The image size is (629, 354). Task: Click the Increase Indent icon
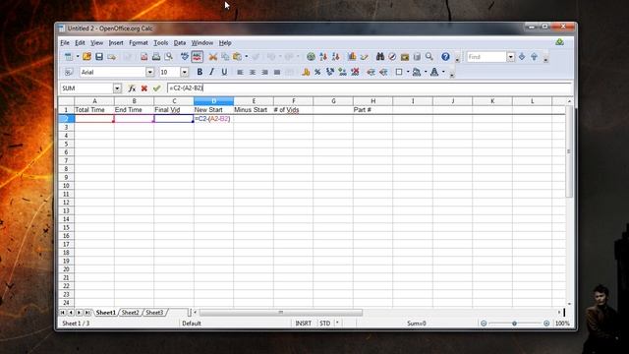point(383,72)
